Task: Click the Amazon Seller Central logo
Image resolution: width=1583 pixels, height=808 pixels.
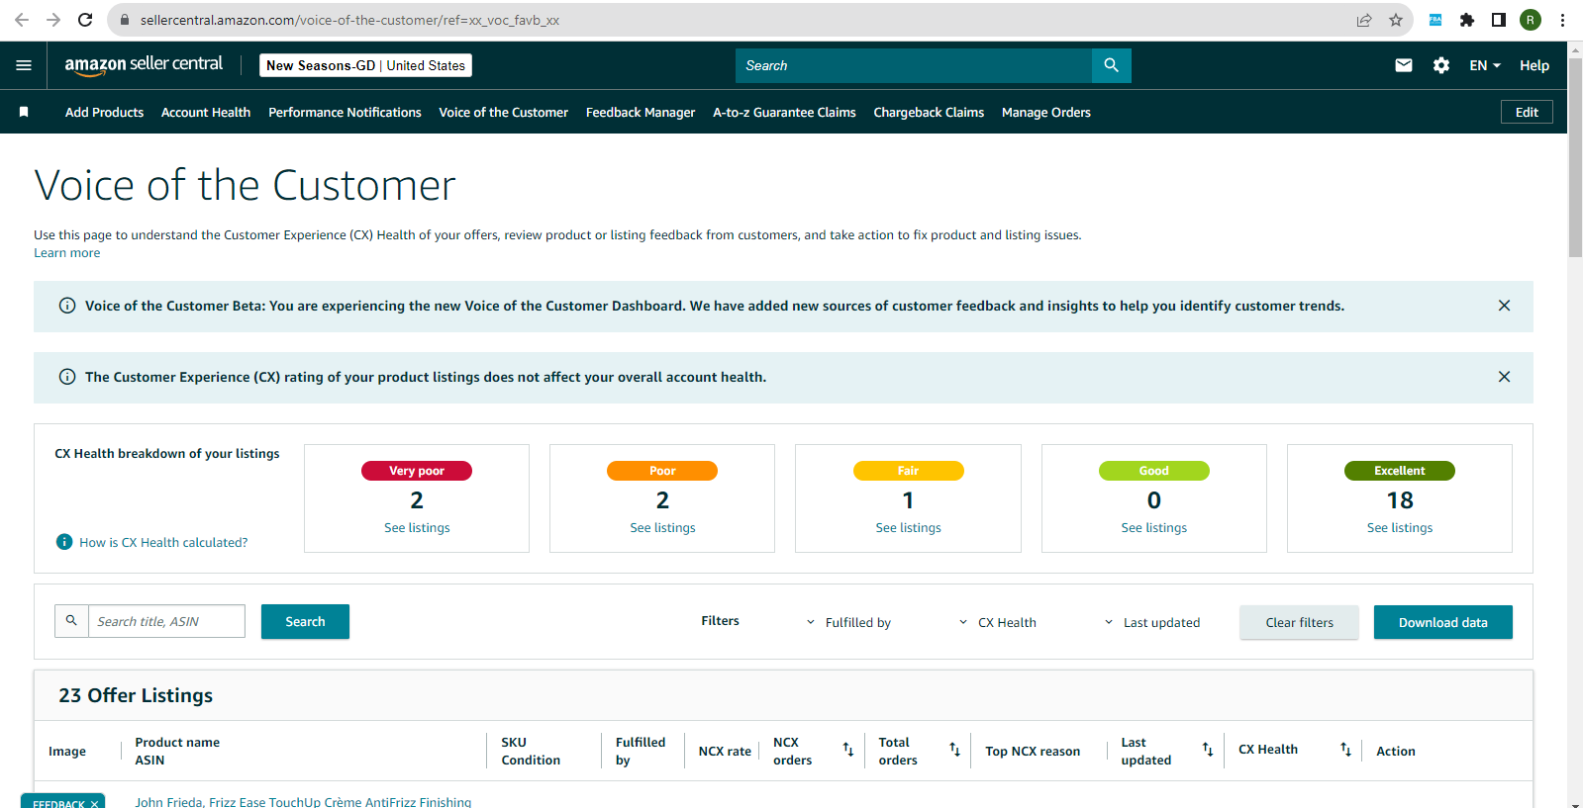Action: coord(144,65)
